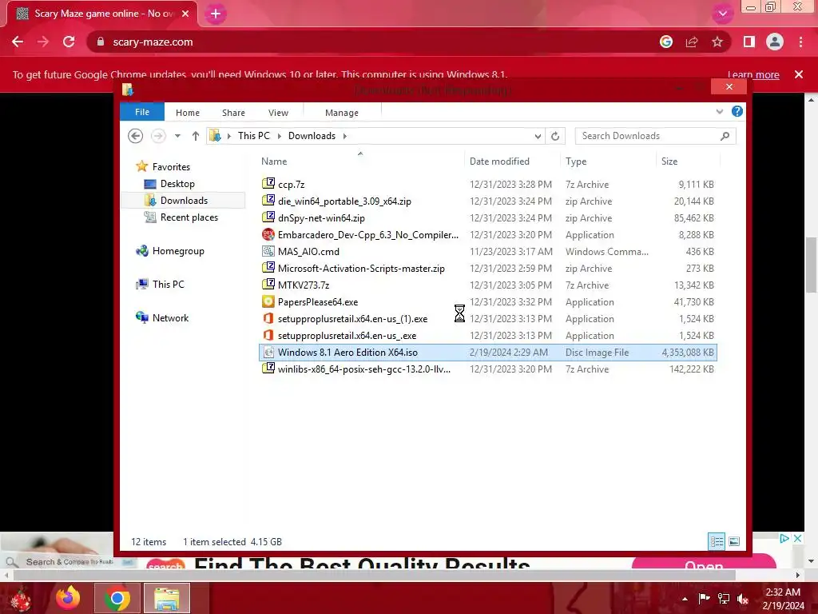818x614 pixels.
Task: Select Recent places in navigation pane
Action: [x=189, y=217]
